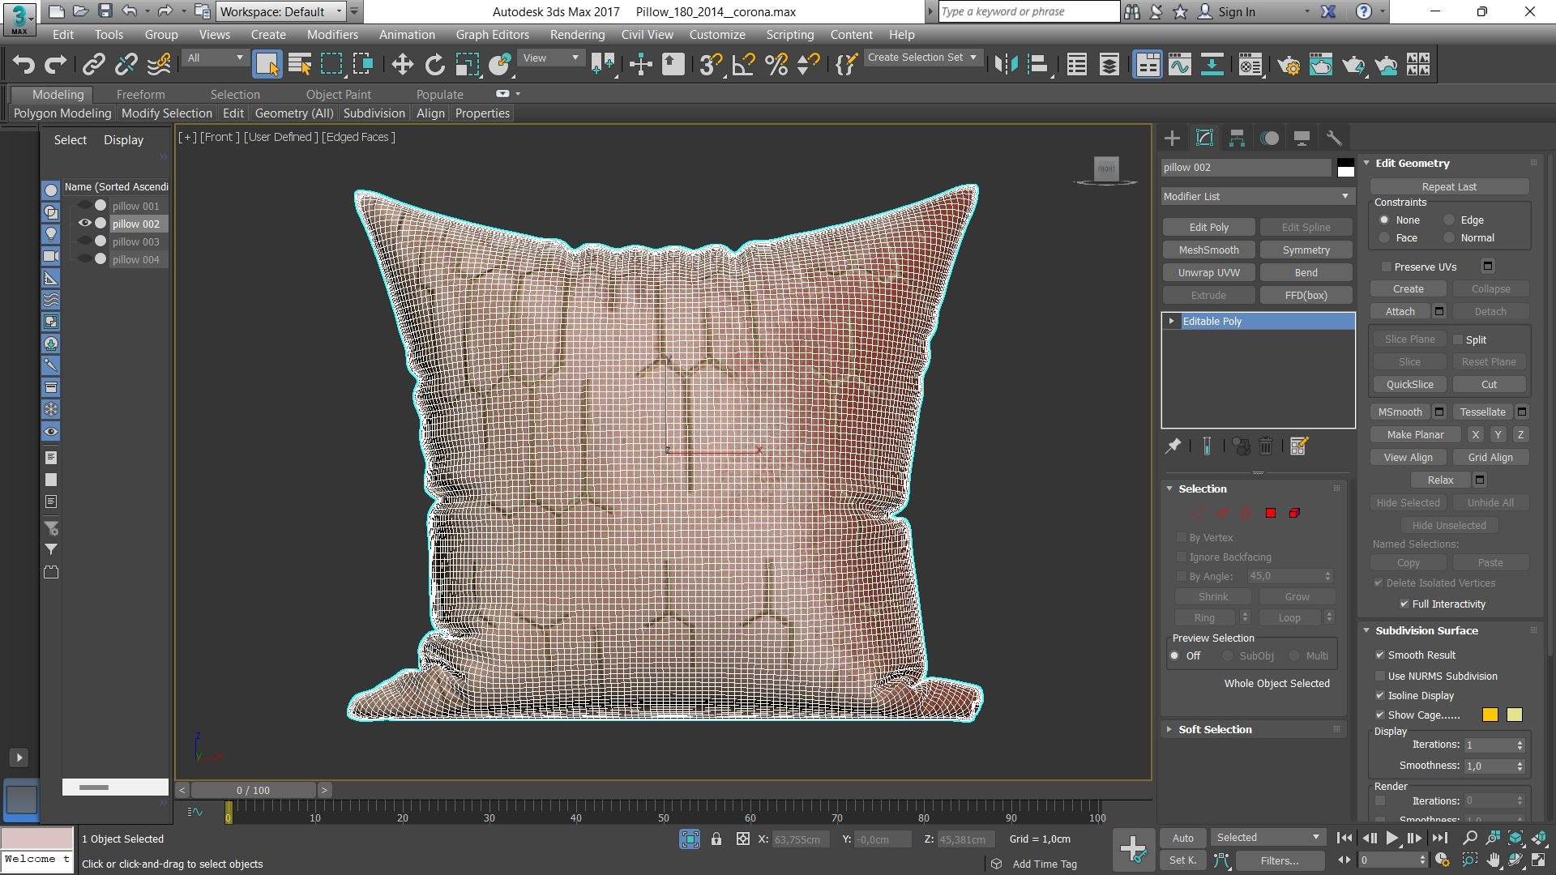The height and width of the screenshot is (875, 1556).
Task: Select Polygon sub-object level icon
Action: pos(1271,513)
